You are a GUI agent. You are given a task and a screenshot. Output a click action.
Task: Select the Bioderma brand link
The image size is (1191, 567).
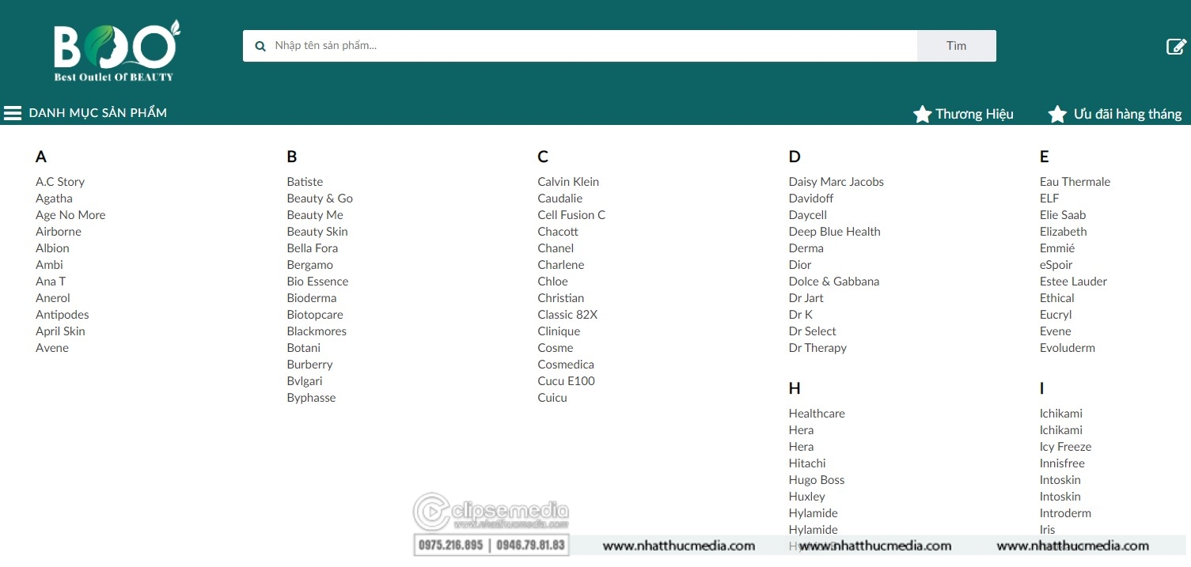[311, 298]
